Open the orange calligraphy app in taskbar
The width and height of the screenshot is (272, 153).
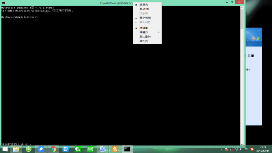click(x=115, y=149)
